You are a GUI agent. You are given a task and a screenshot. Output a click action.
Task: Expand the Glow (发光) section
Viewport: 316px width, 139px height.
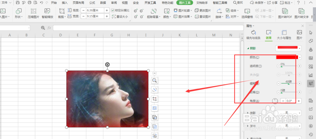(248, 126)
